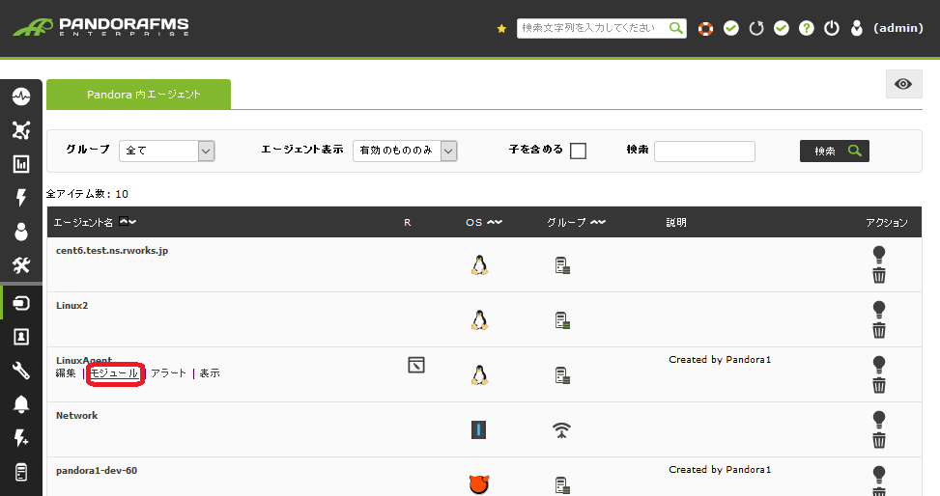The height and width of the screenshot is (496, 940).
Task: Click the refresh circular arrow icon
Action: click(x=756, y=28)
